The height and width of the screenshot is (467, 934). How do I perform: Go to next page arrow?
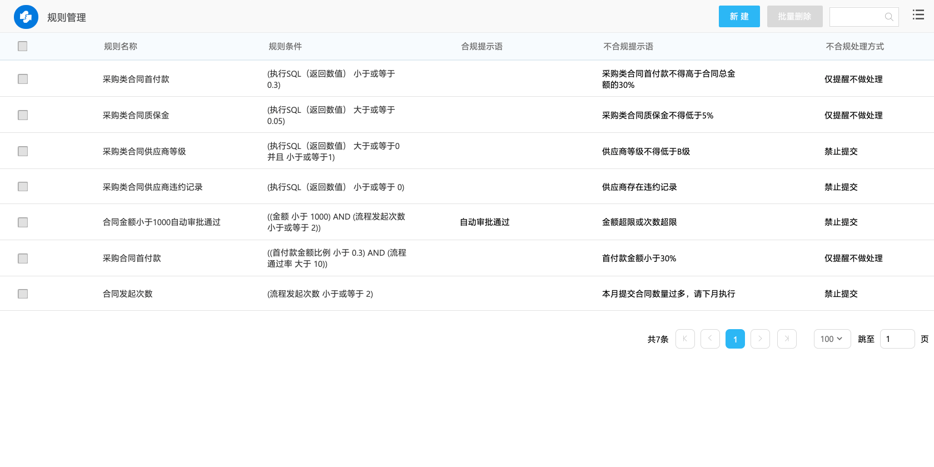[x=760, y=339]
